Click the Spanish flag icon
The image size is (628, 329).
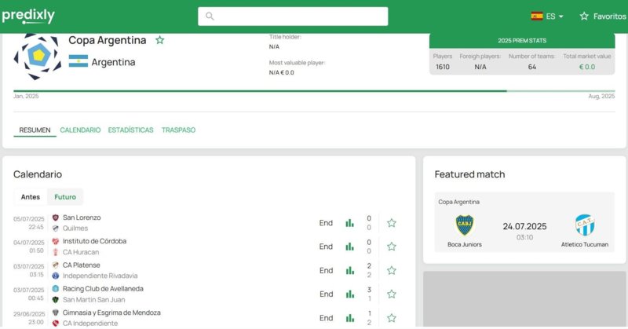537,16
